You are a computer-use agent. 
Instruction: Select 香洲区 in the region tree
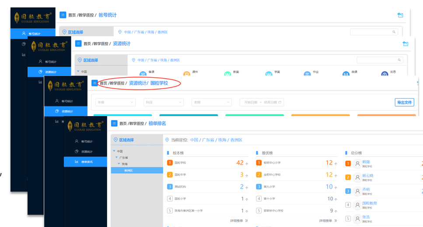[x=129, y=170]
